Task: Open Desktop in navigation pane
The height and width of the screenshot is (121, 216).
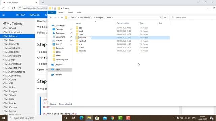Action: point(59,29)
